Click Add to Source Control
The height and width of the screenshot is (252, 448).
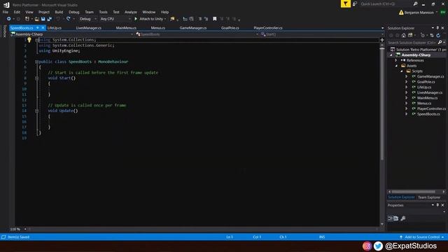(x=421, y=237)
